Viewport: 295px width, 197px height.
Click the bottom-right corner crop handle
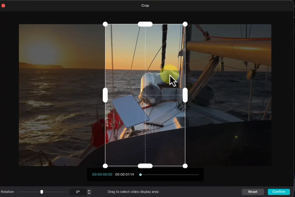[185, 166]
